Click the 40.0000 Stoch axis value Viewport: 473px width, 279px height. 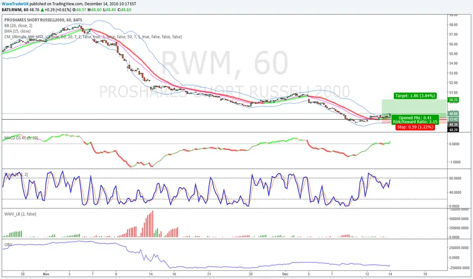tap(455, 192)
